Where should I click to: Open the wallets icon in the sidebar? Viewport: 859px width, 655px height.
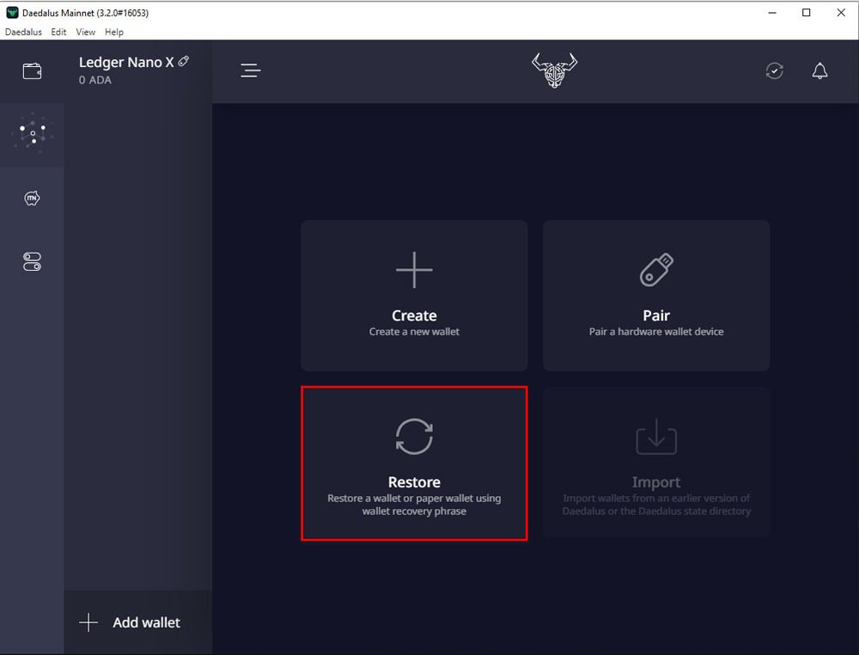tap(32, 71)
